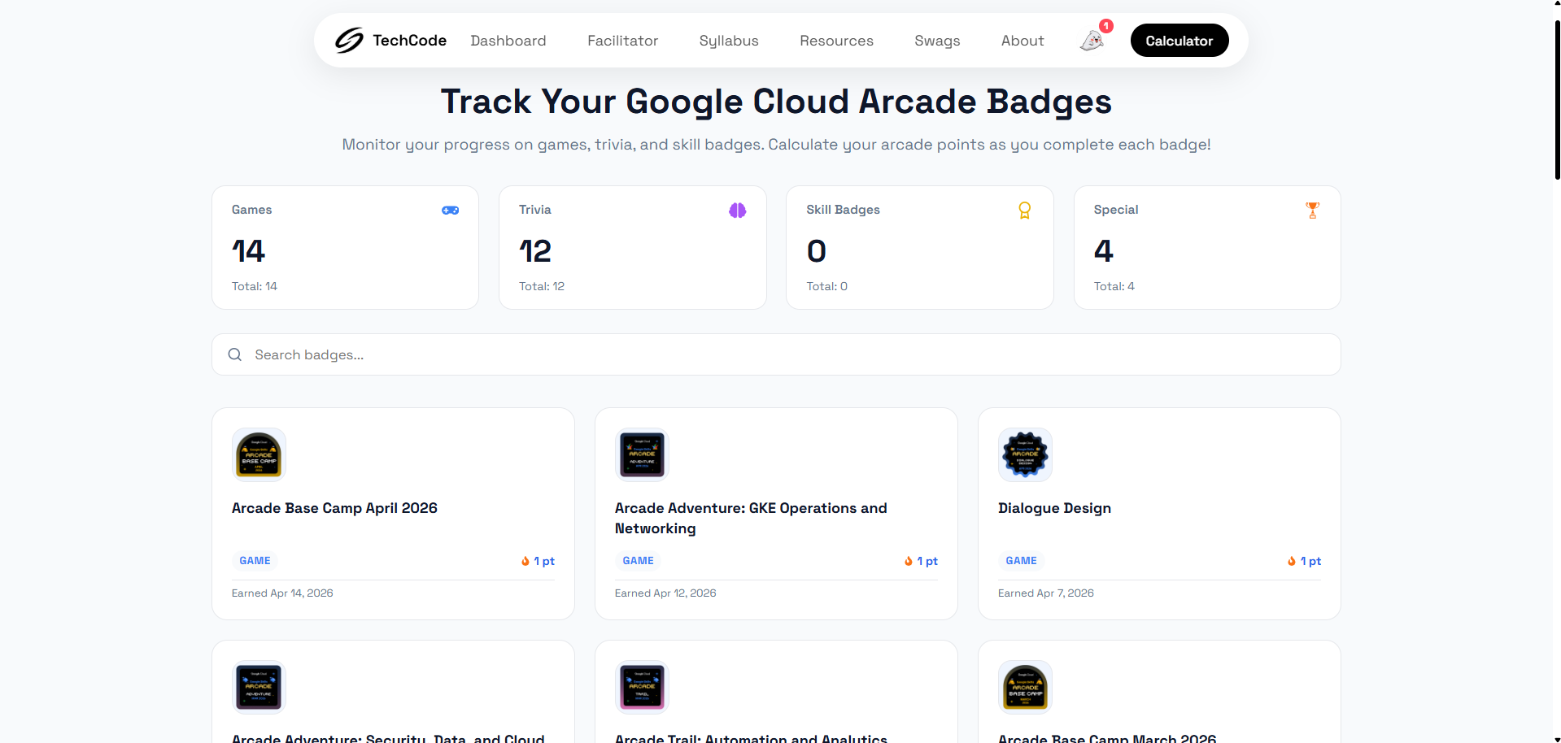
Task: Open the notification bell with badge 1
Action: coord(1091,40)
